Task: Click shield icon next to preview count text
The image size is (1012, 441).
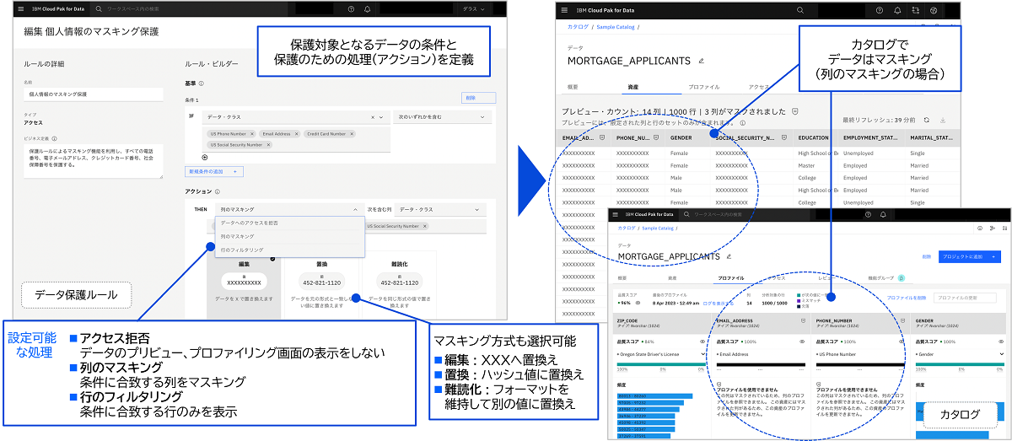Action: (x=794, y=110)
